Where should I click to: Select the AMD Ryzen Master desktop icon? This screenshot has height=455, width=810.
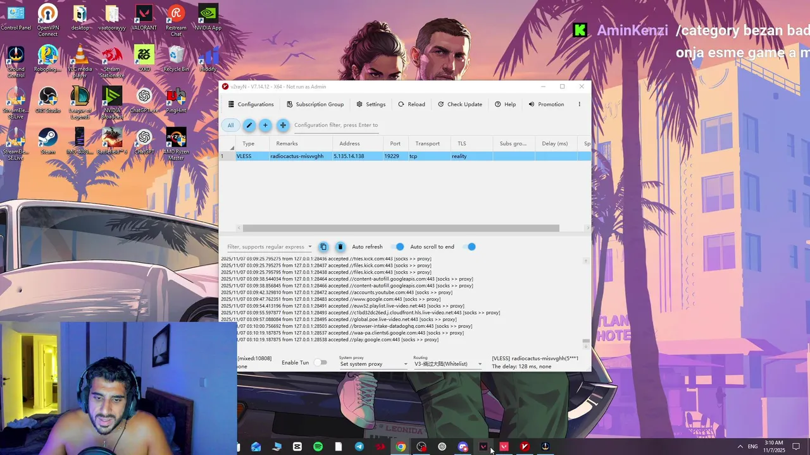pos(176,144)
